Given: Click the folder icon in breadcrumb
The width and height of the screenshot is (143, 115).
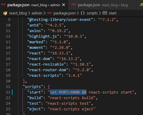Looking at the screenshot, I should pyautogui.click(x=5, y=13).
